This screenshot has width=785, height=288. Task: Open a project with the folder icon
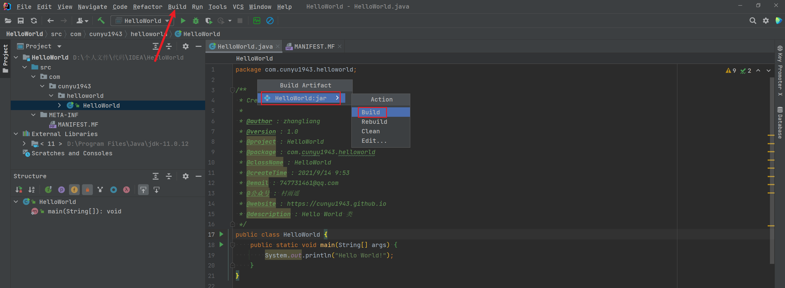8,20
